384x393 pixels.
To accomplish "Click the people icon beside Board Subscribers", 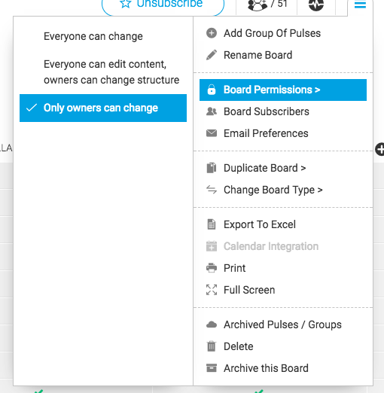I will (212, 111).
